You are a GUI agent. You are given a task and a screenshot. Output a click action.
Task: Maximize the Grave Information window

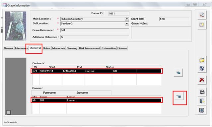195,4
